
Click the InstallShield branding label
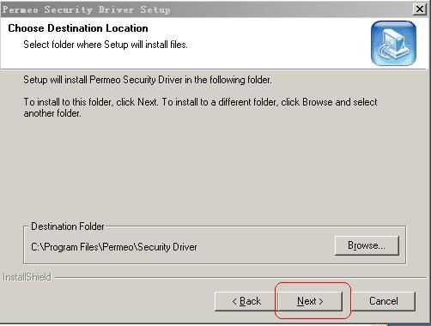pyautogui.click(x=27, y=277)
